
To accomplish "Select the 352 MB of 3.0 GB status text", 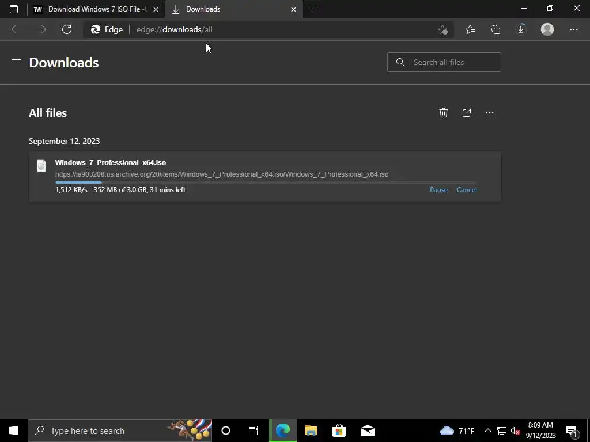I will 120,190.
